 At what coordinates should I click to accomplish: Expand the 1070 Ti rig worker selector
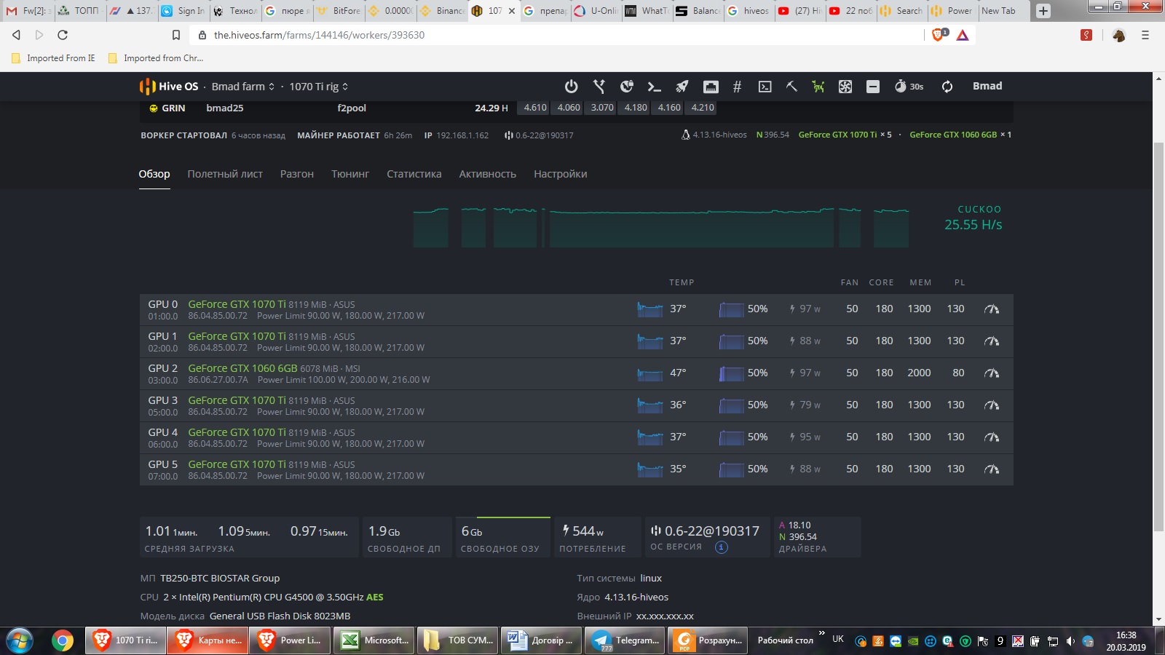319,87
